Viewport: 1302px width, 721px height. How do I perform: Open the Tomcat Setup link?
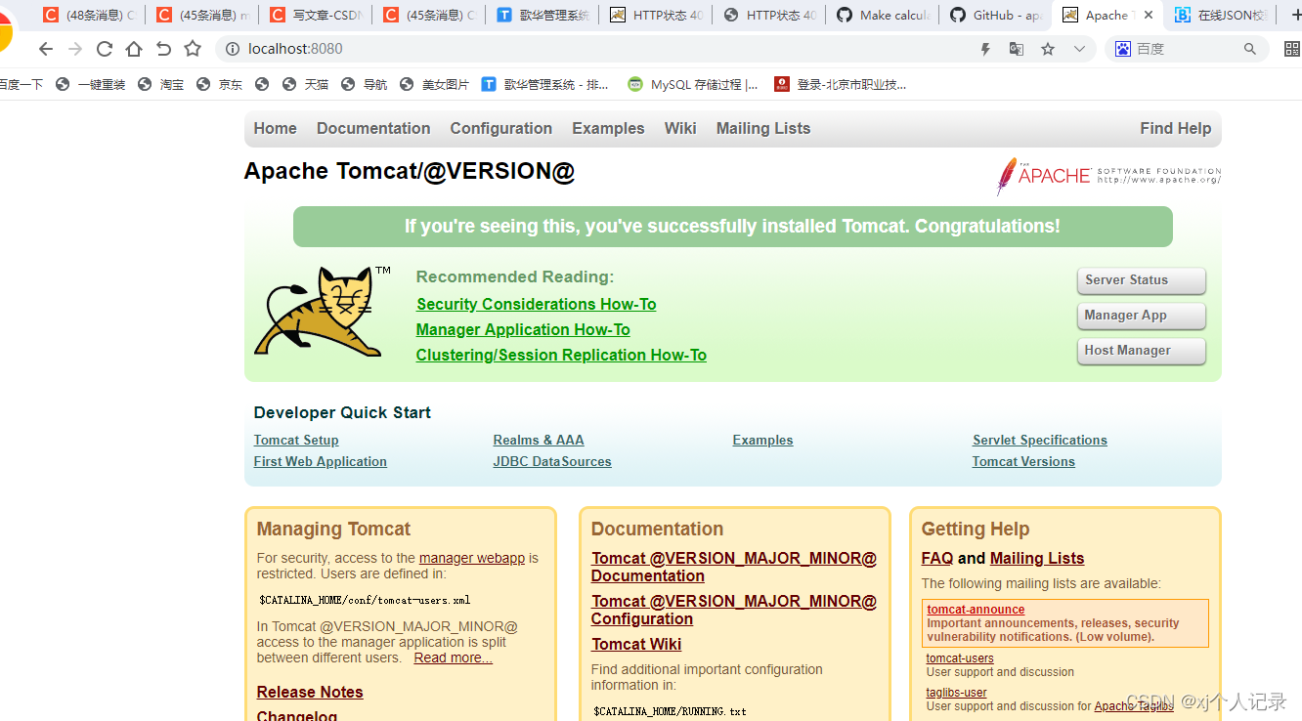click(296, 440)
